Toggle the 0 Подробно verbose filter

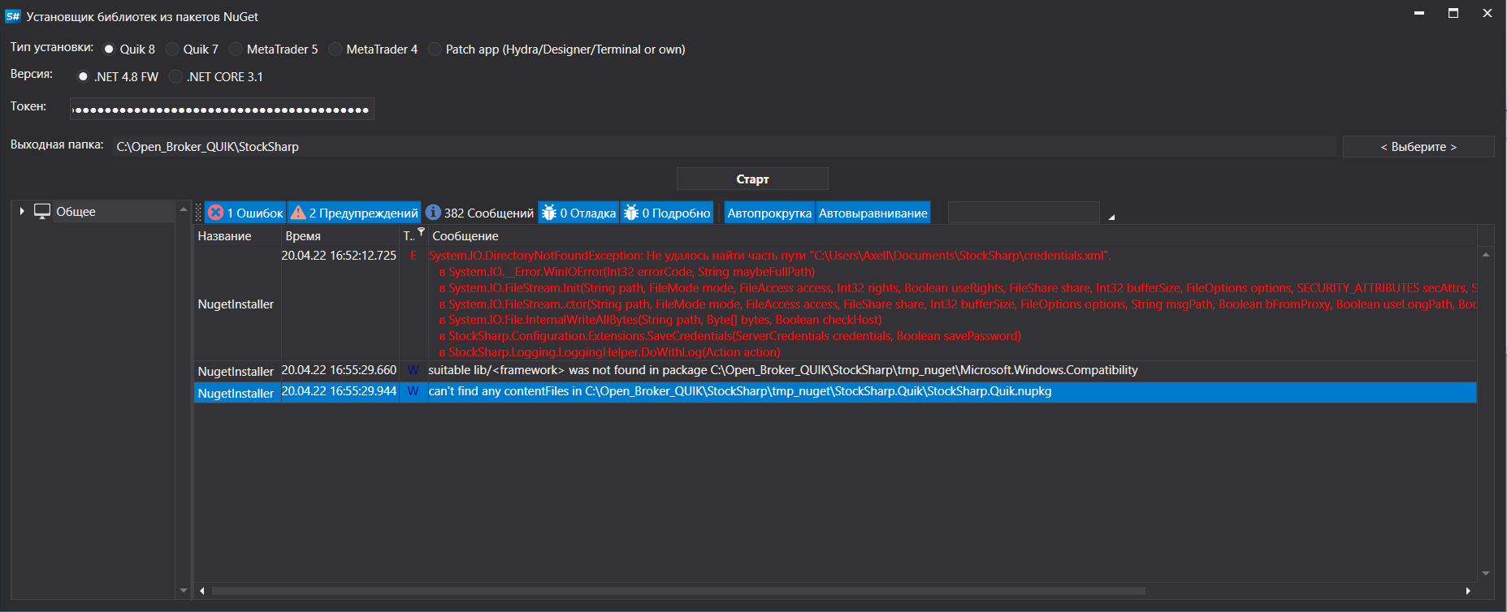coord(667,213)
